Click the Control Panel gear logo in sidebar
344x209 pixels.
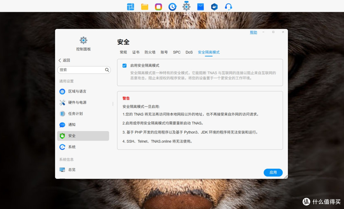coord(83,40)
